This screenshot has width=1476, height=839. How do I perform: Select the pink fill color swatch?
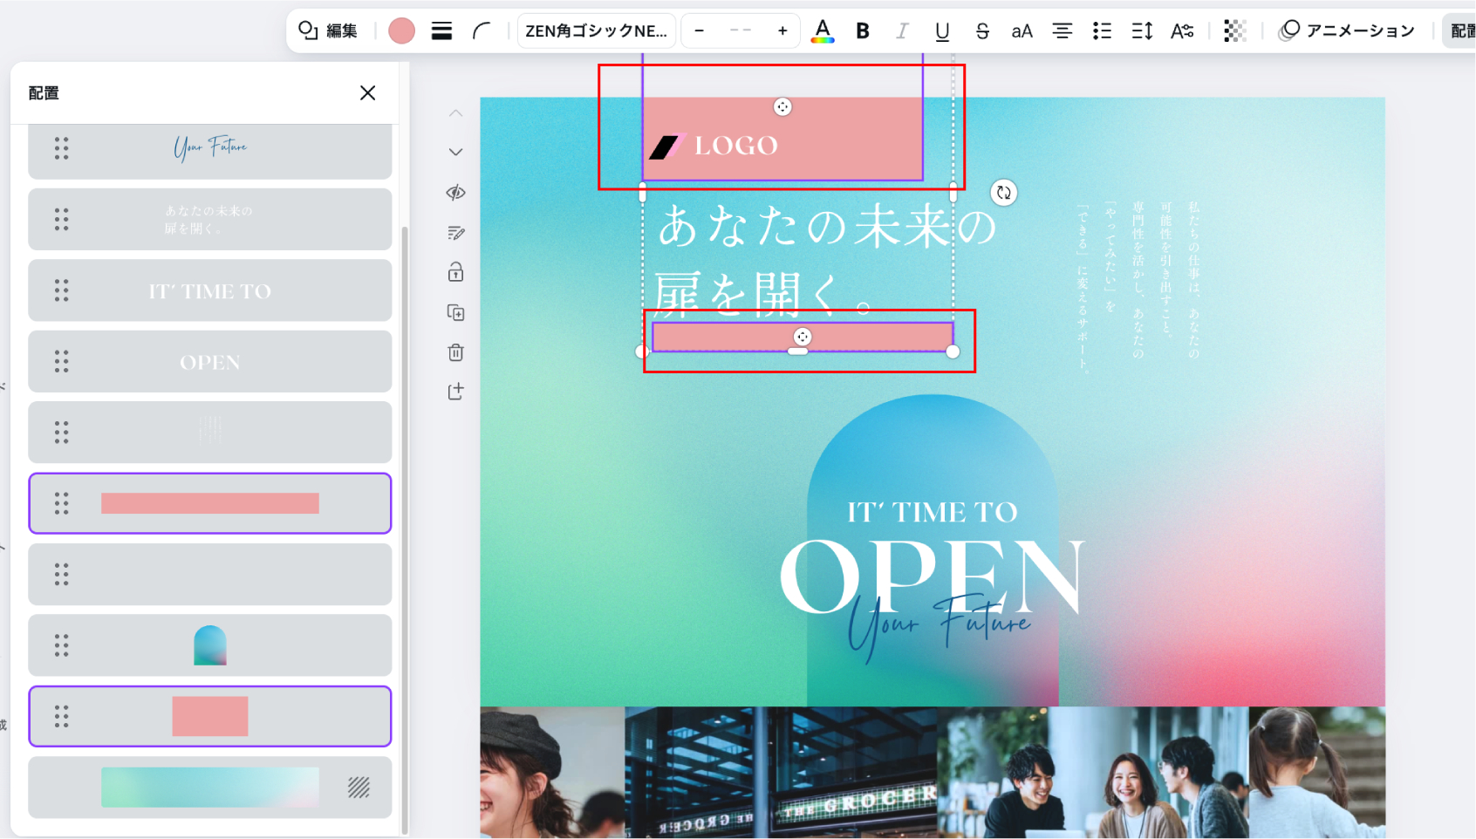pos(401,31)
